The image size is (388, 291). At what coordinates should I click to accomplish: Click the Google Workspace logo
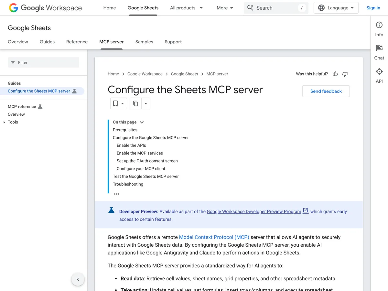[x=45, y=8]
